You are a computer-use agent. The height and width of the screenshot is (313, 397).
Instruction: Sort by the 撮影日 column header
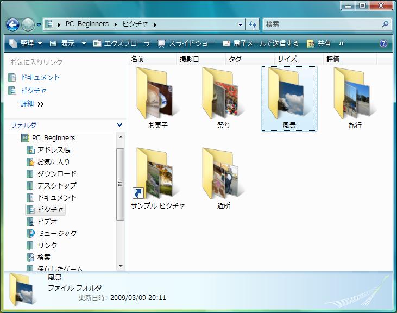point(200,59)
